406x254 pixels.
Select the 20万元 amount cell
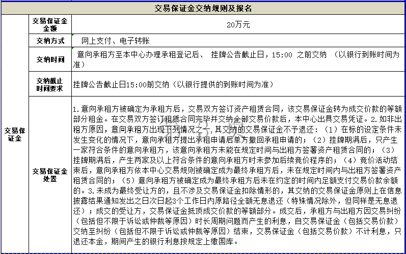238,24
